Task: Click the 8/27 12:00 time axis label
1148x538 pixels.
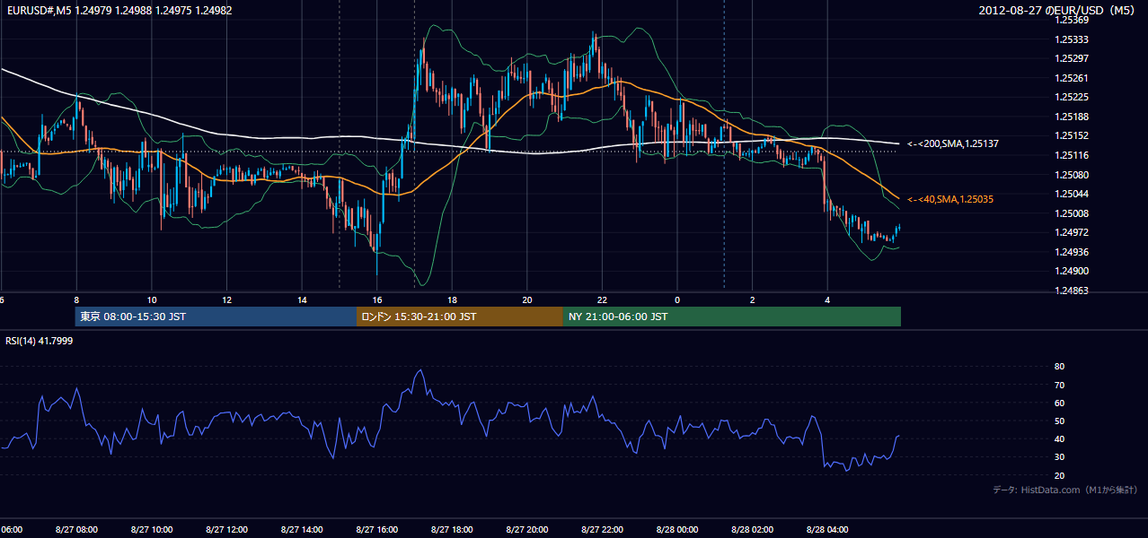Action: (x=226, y=530)
